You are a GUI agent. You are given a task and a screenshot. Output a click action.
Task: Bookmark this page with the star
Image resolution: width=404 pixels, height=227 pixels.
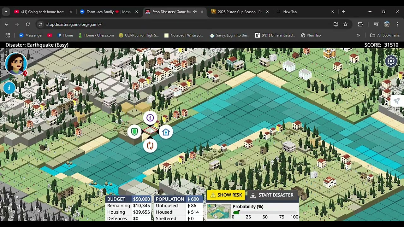coord(345,24)
